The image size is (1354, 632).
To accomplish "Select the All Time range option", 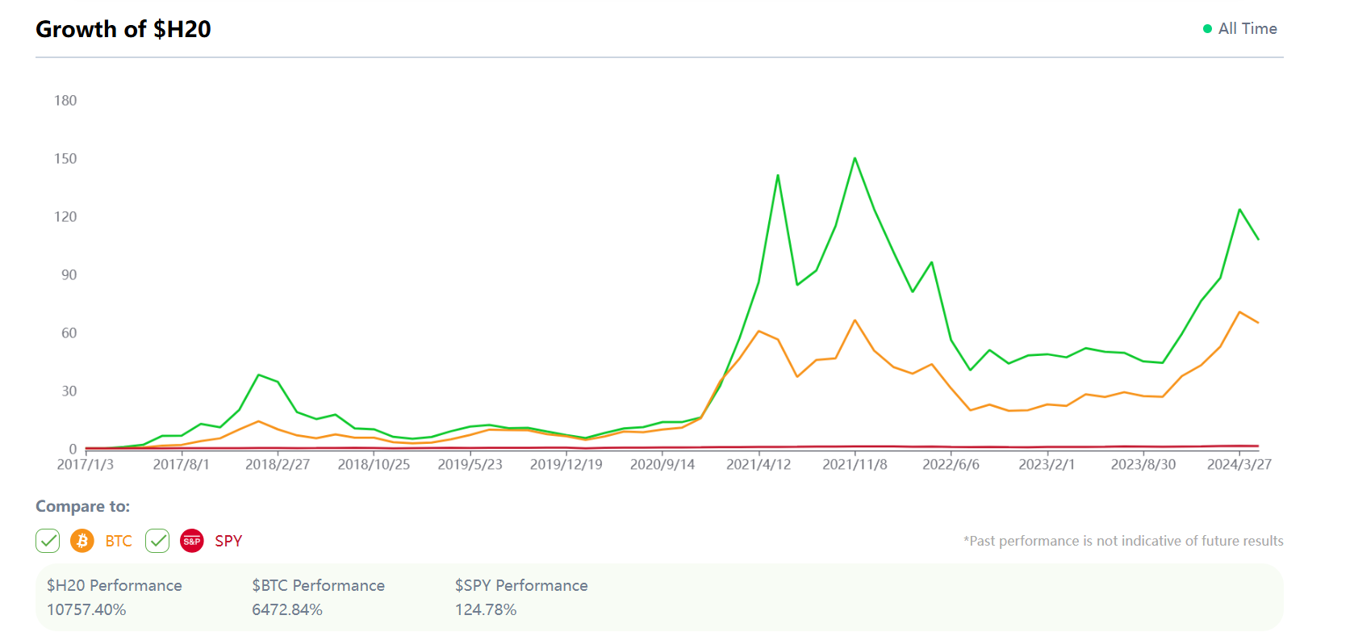I will coord(1247,29).
